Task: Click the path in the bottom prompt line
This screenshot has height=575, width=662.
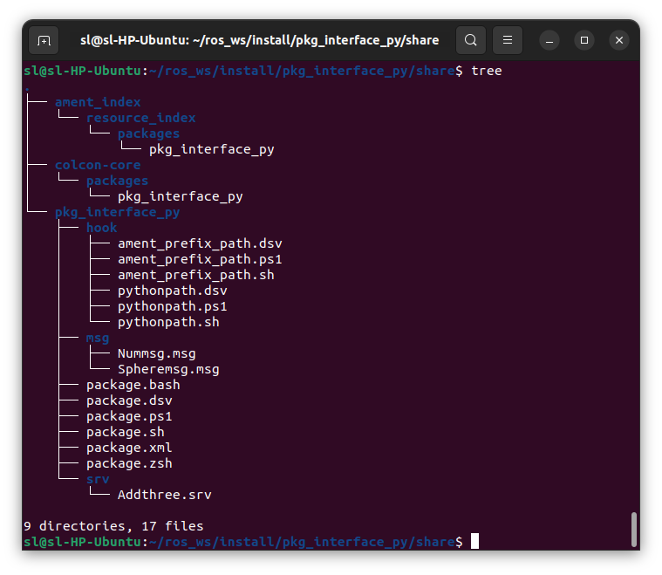Action: tap(302, 542)
